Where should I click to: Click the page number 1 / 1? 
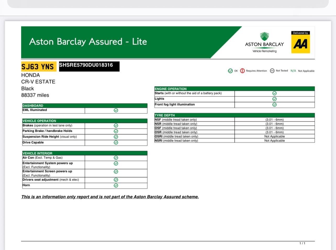coord(302,243)
